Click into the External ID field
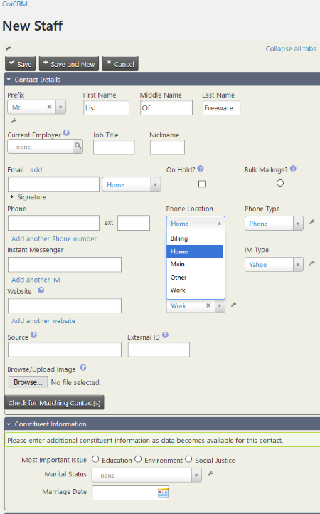The image size is (320, 514). (x=159, y=350)
